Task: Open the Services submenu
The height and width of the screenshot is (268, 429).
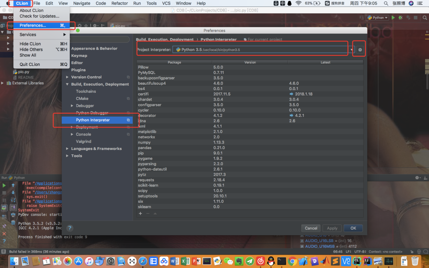Action: point(42,35)
